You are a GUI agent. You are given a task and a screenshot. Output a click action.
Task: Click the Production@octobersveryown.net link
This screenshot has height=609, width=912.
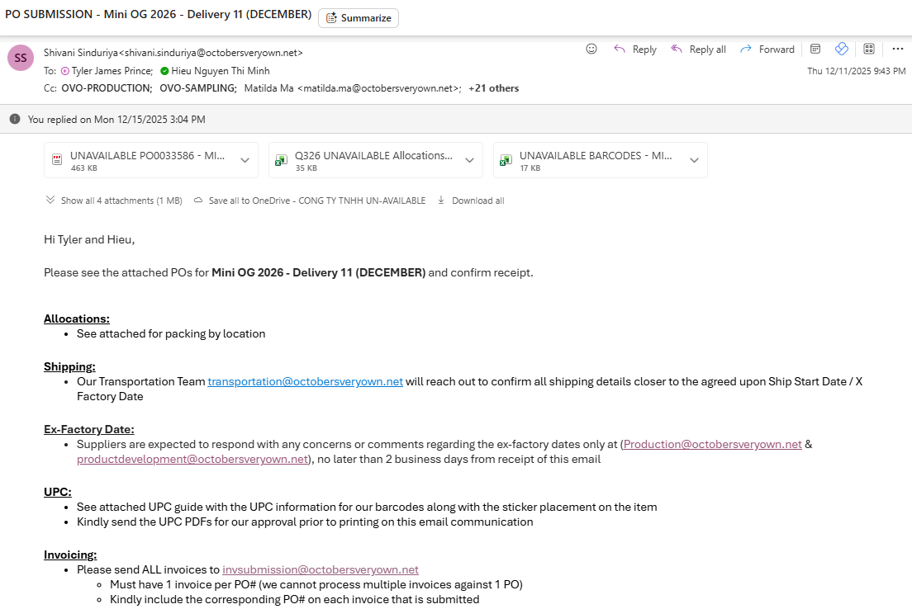point(712,444)
